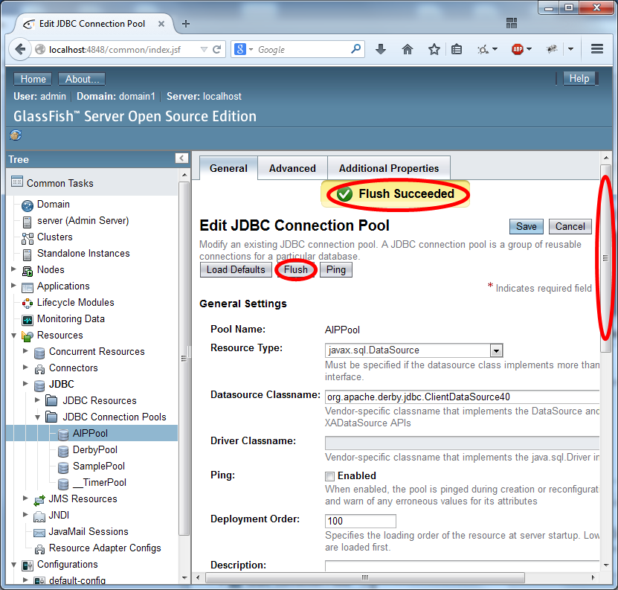This screenshot has width=618, height=590.
Task: Go to the browser Home icon
Action: pos(408,49)
